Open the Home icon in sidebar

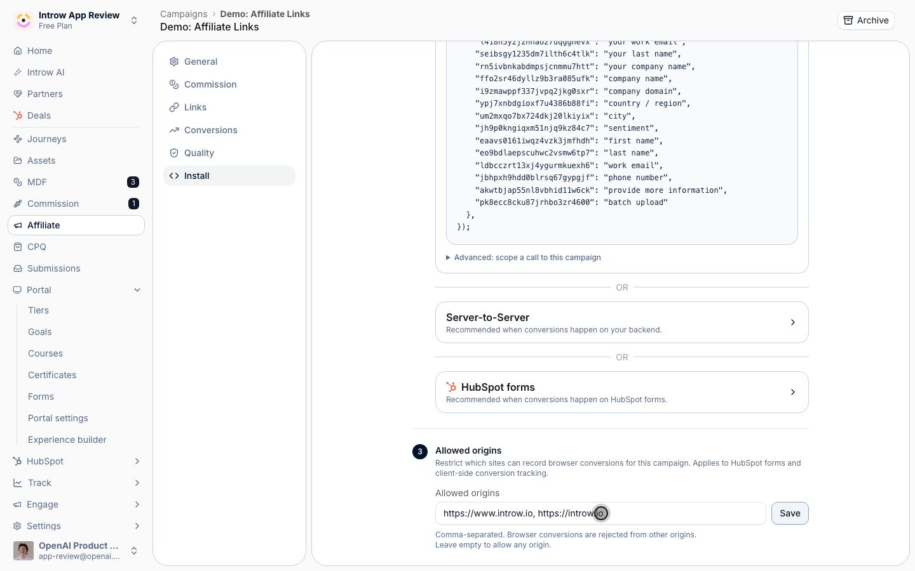click(x=18, y=51)
